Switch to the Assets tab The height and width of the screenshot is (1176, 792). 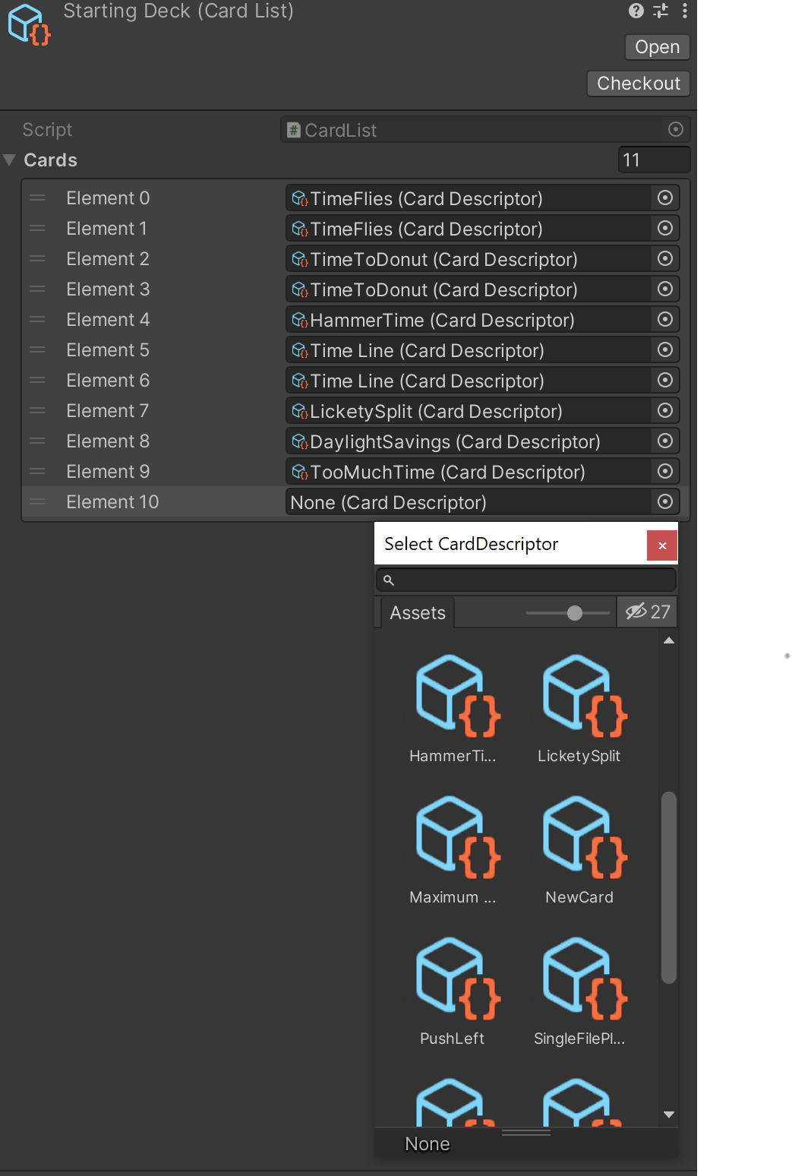click(418, 612)
